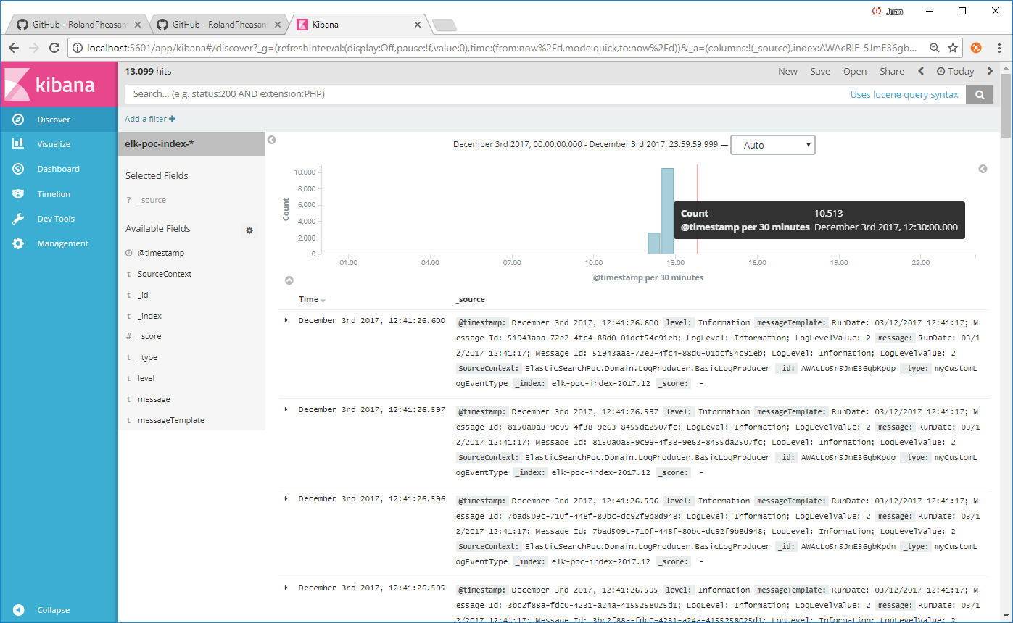The width and height of the screenshot is (1013, 623).
Task: Click the site info icon in address bar
Action: pyautogui.click(x=78, y=48)
